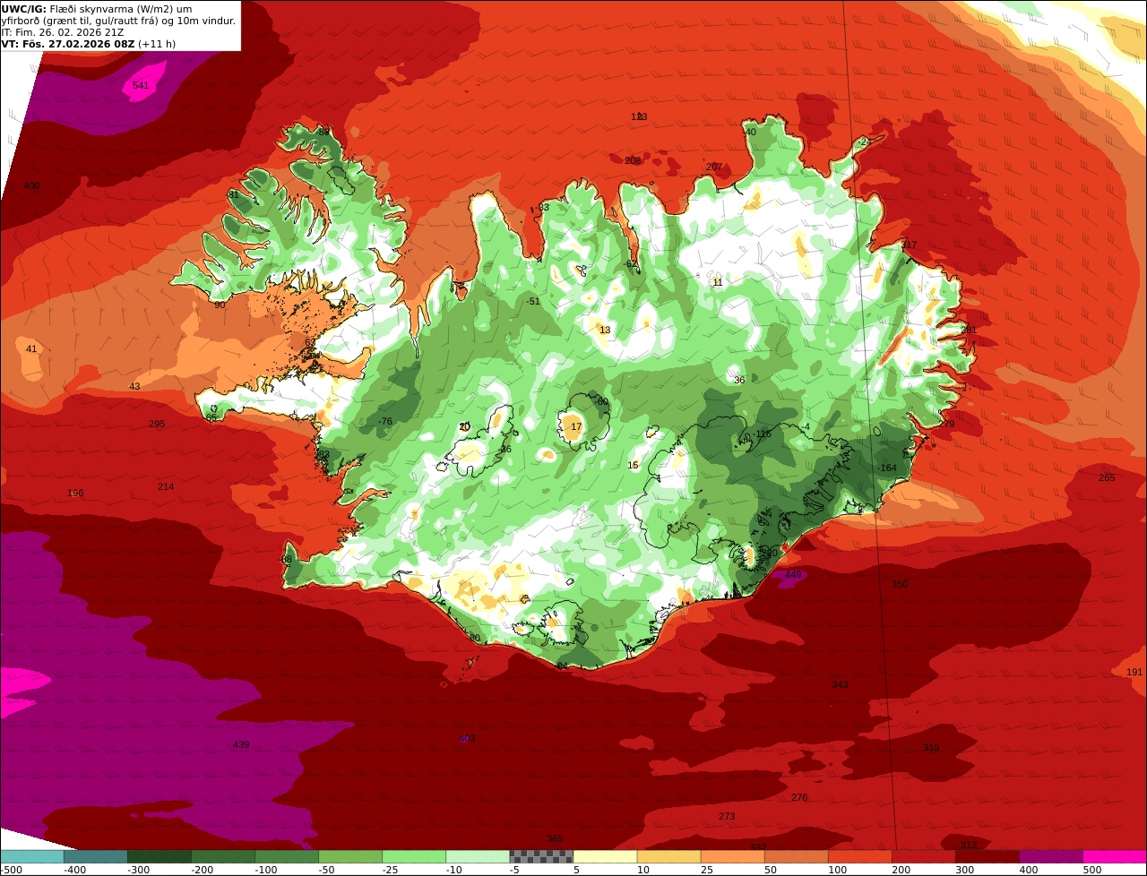This screenshot has width=1147, height=876.
Task: Click the 90 value south of the Westfjords
Action: click(x=220, y=305)
